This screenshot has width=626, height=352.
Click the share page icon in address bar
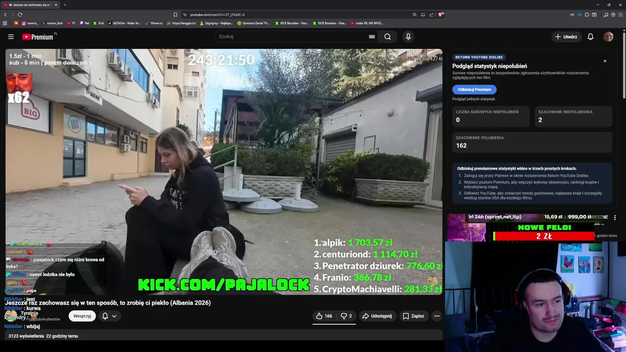(x=431, y=15)
